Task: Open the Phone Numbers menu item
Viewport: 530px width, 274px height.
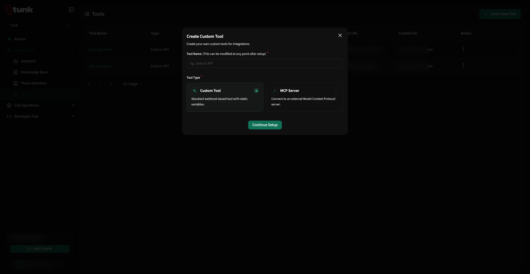Action: pos(34,83)
